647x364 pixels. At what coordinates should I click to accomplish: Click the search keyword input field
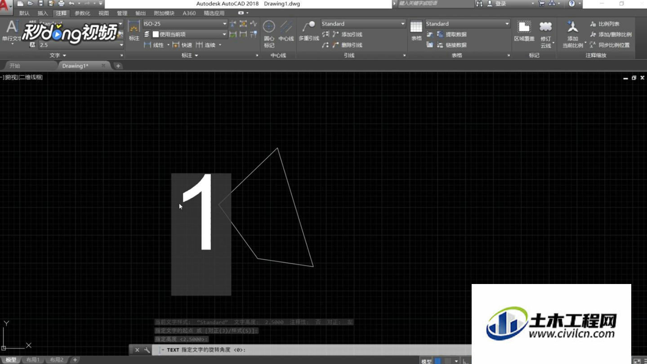[x=436, y=4]
